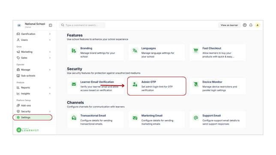The image size is (276, 155).
Task: Expand the Manage chevron
Action: [x=50, y=70]
